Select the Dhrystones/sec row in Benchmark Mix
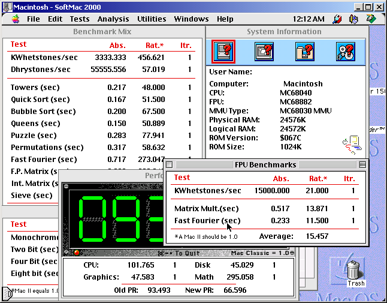Image resolution: width=387 pixels, height=303 pixels. coord(101,70)
